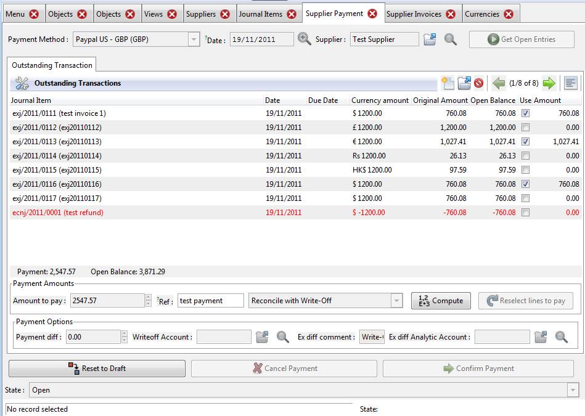Go to next record with green arrow

point(549,83)
